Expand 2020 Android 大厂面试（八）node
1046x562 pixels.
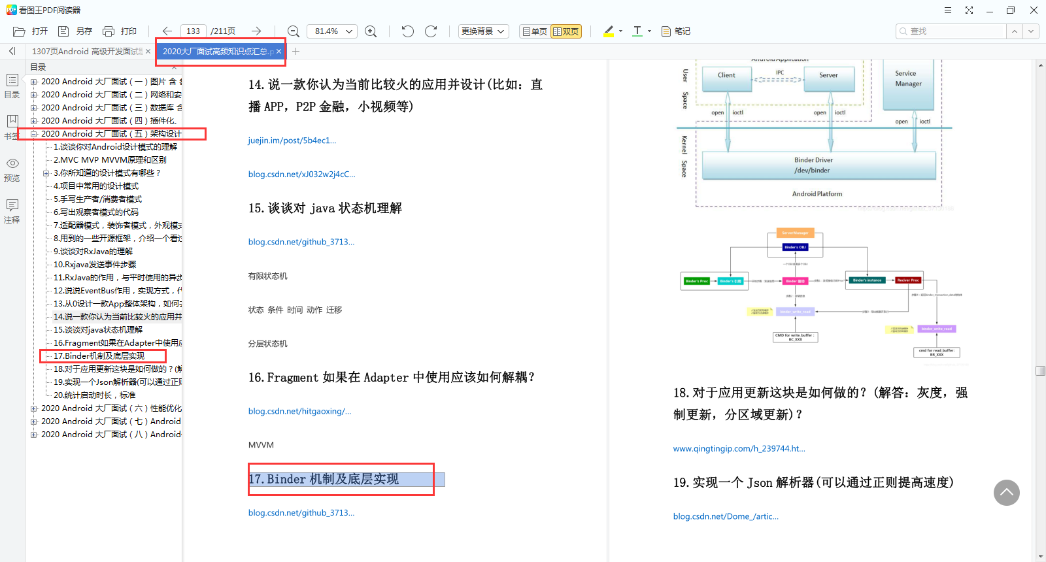tap(34, 435)
